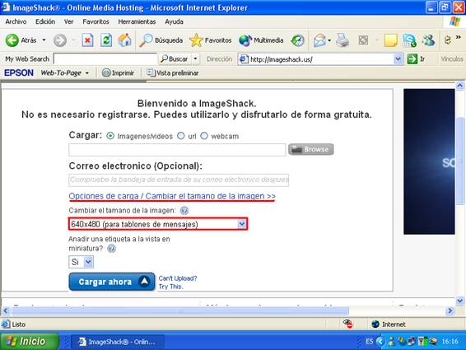Click the Cargar ahora button
This screenshot has height=350, width=466.
(x=112, y=282)
